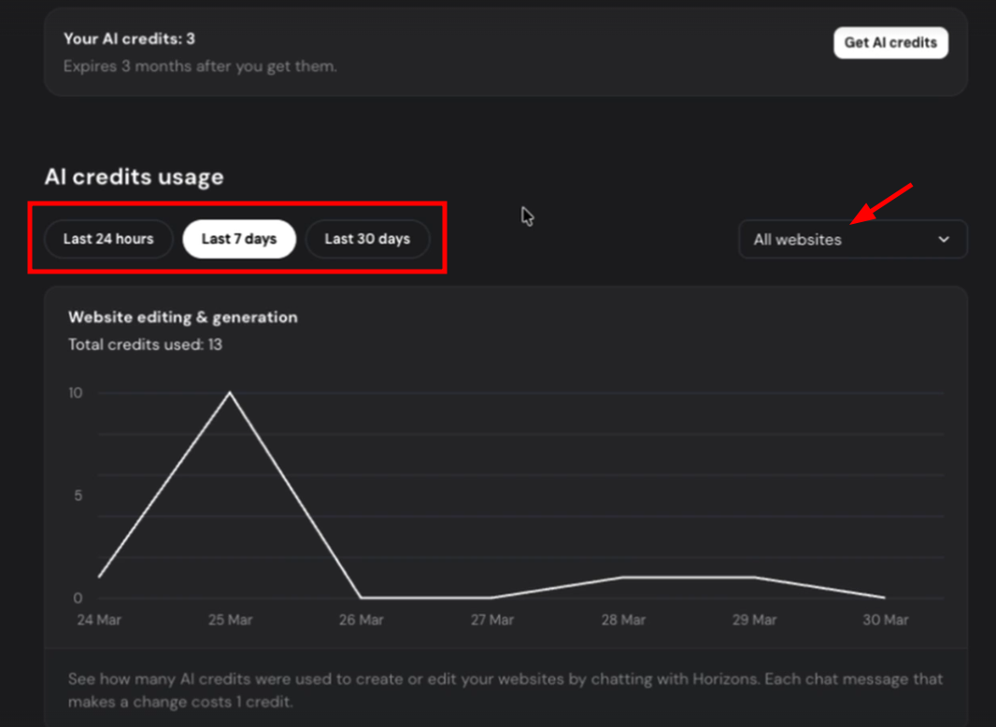Click the 29 Mar x-axis date label
The image size is (996, 727).
(753, 620)
